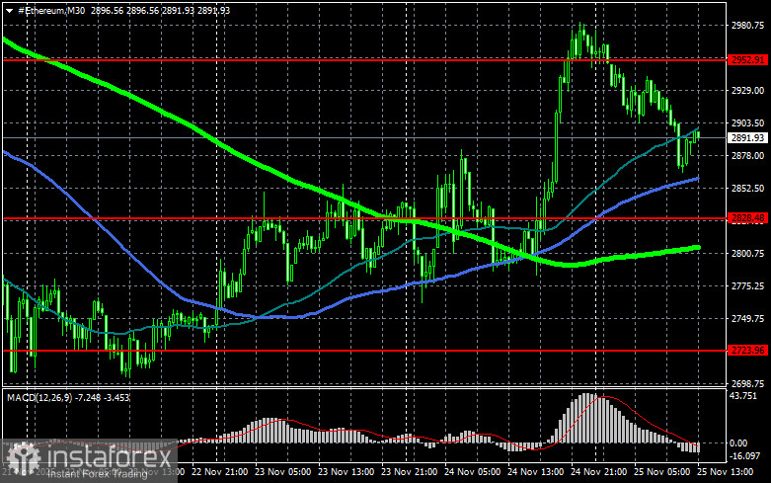
Task: Click the 2929.00 price scale value
Action: 748,91
